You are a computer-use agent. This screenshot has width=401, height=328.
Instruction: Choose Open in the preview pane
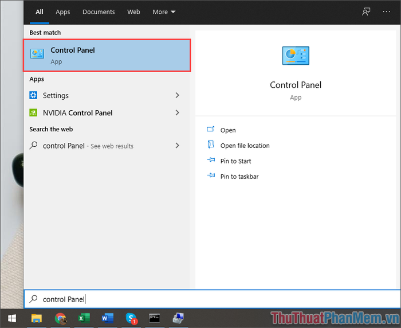click(x=228, y=130)
